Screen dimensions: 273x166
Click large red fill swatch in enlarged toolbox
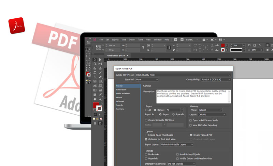[x=96, y=105]
